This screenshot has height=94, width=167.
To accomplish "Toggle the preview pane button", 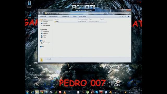I will [x=125, y=16].
